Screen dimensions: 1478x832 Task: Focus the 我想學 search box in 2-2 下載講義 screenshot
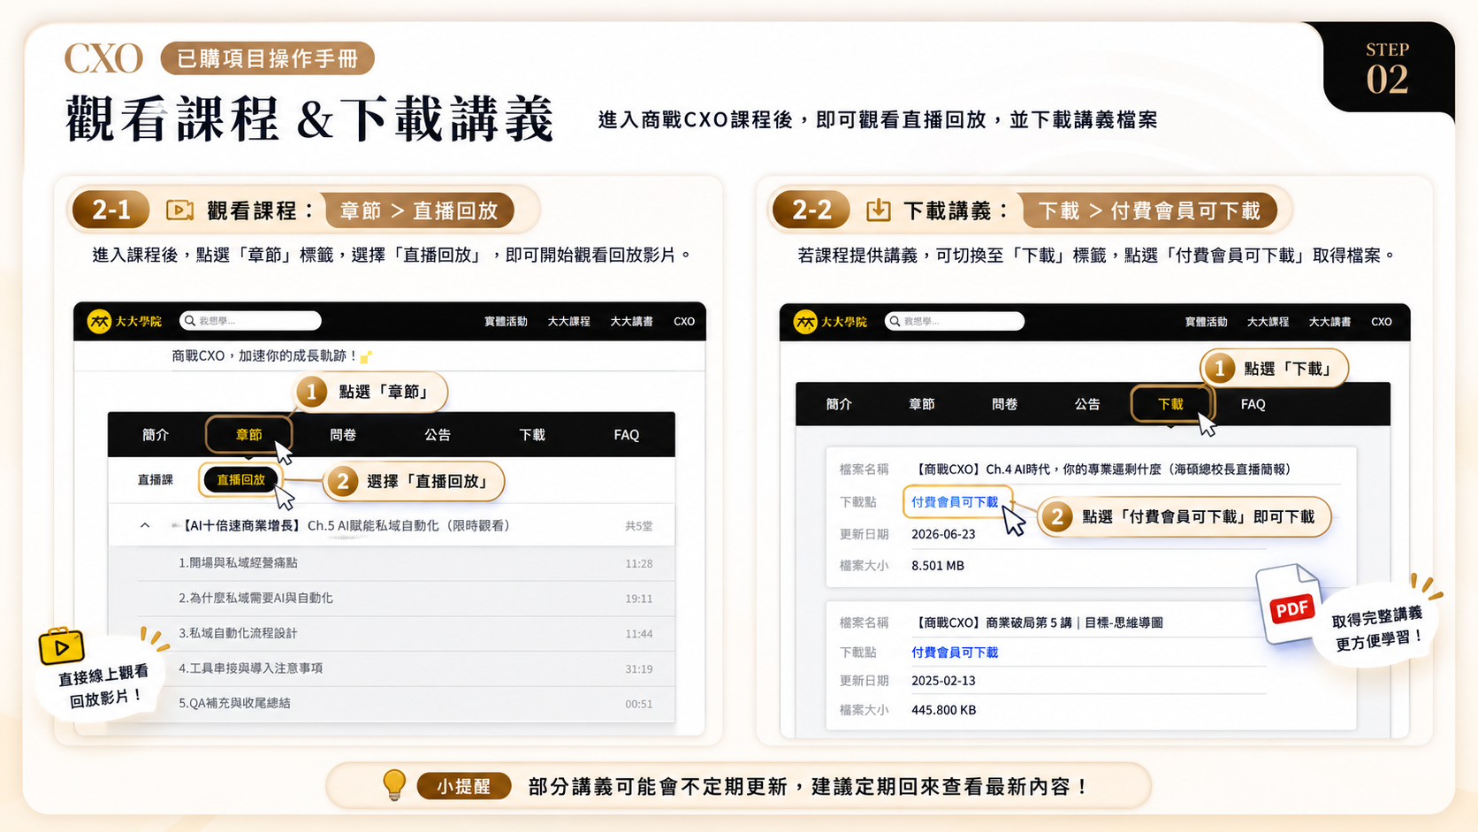[955, 321]
